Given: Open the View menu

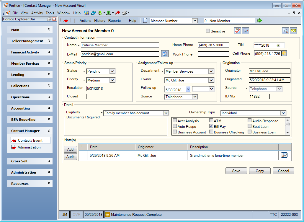Looking at the screenshot, I should [24, 13].
